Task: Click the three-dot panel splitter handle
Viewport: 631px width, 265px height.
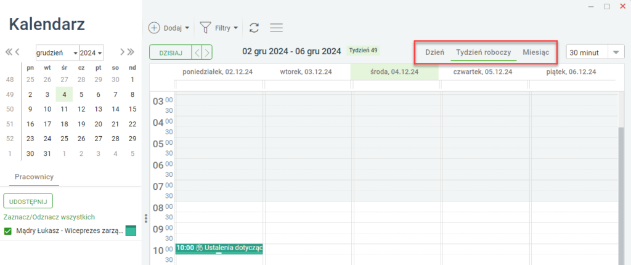Action: click(146, 218)
